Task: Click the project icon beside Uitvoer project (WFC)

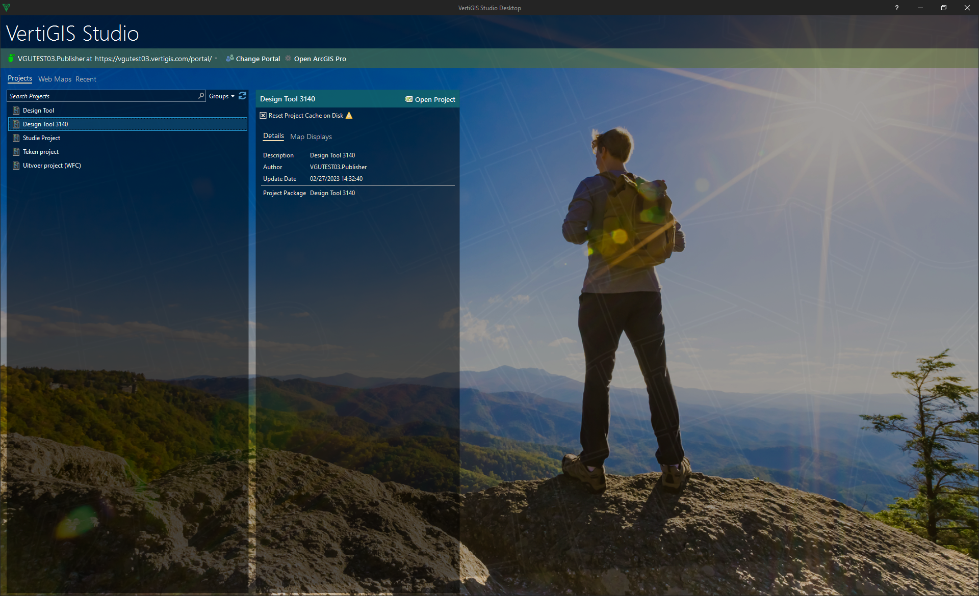Action: pos(16,166)
